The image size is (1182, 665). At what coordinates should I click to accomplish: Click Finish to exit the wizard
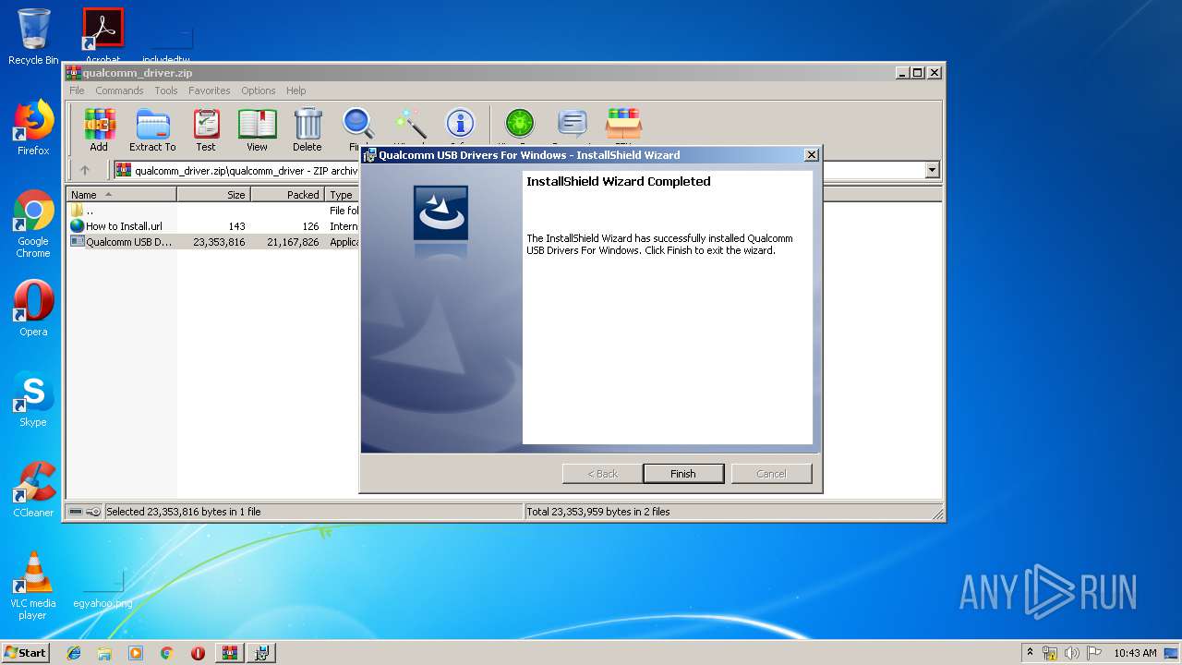[x=683, y=474]
